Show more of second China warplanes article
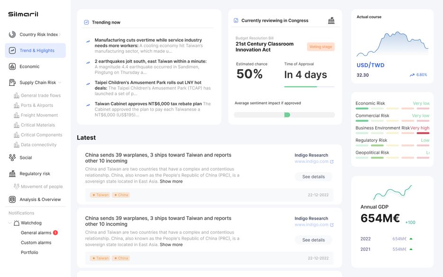The width and height of the screenshot is (443, 277). pos(171,245)
